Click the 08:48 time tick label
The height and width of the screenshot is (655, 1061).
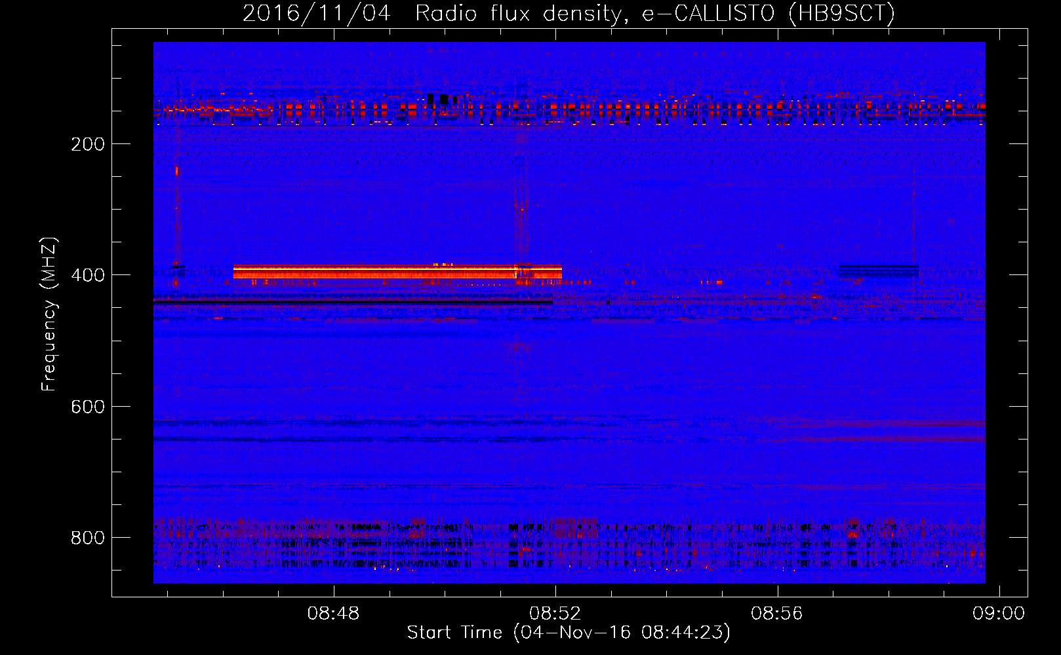click(334, 614)
